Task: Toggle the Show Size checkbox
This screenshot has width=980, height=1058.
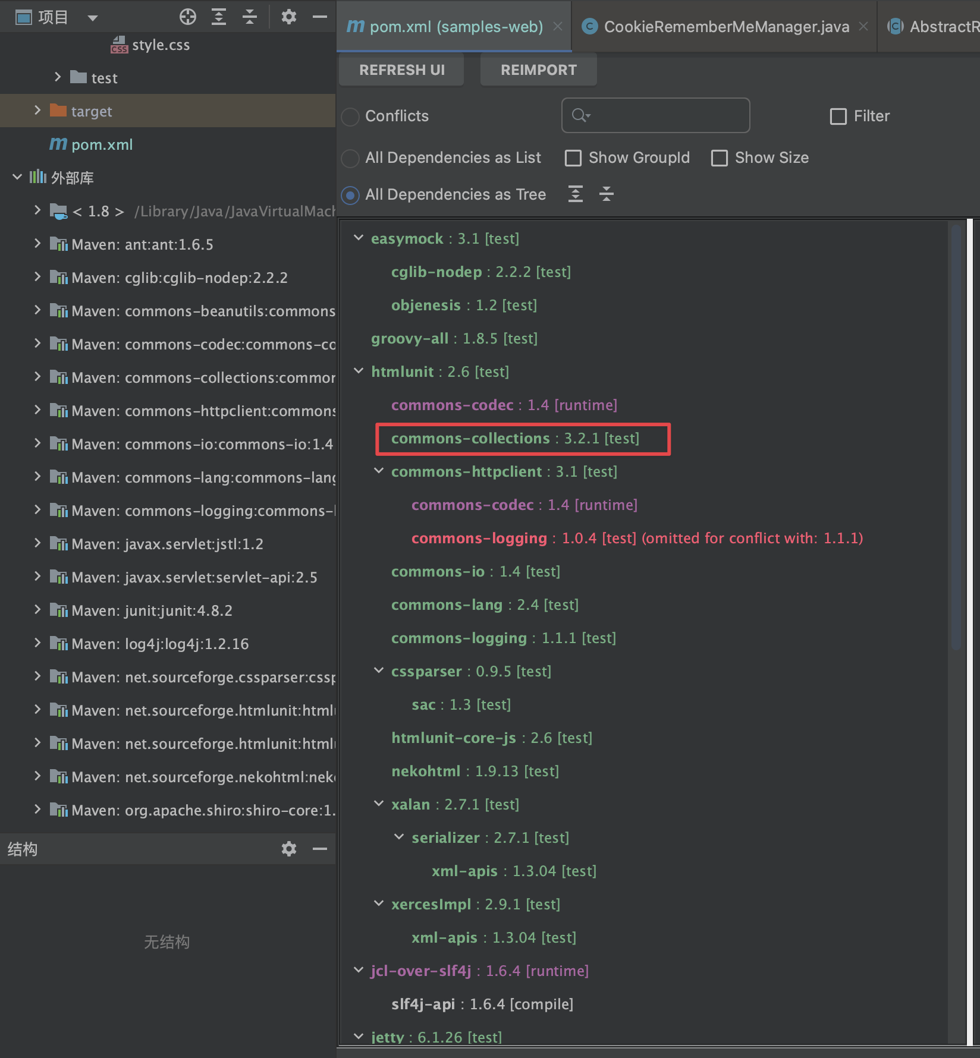Action: [720, 158]
